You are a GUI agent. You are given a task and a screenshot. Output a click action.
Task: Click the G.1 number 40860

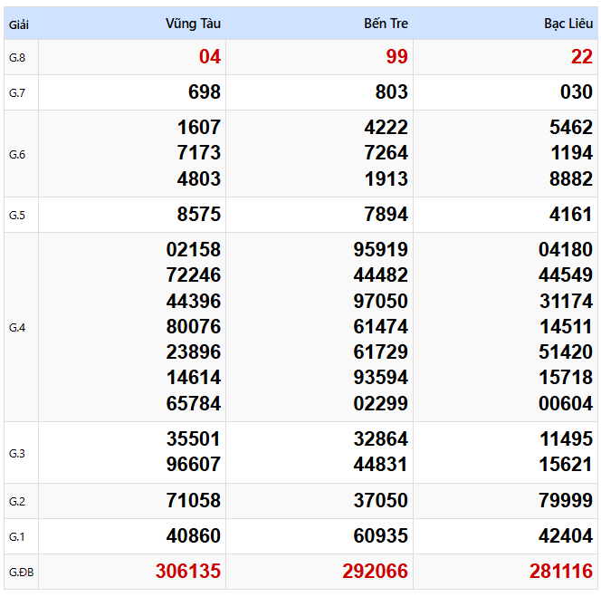(194, 536)
